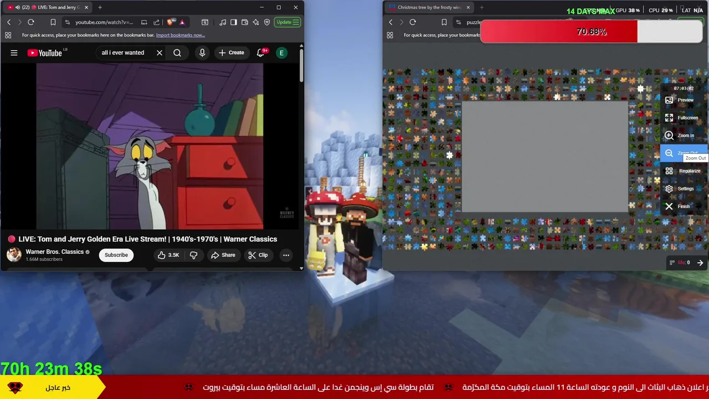
Task: Run YouTube search with magnifier button
Action: point(177,53)
